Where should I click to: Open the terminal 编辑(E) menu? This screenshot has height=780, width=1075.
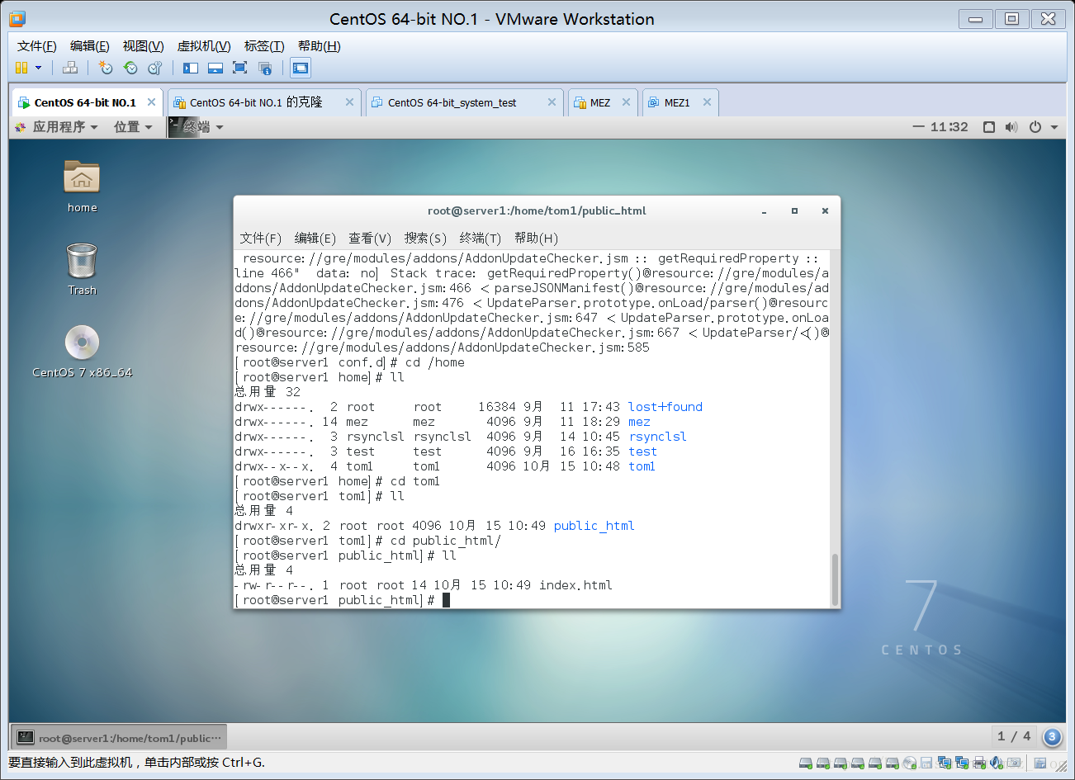[x=315, y=239]
